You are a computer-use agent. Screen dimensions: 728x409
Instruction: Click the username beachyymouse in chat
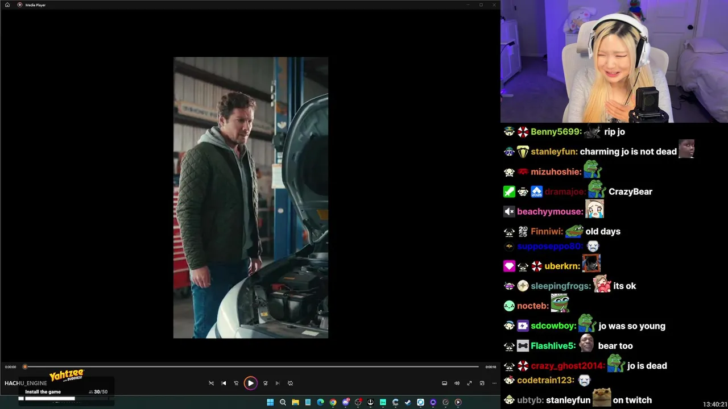(x=550, y=211)
